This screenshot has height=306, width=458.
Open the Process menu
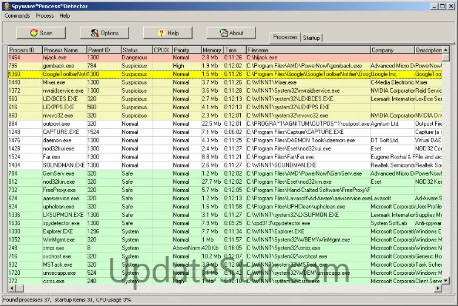tap(45, 16)
